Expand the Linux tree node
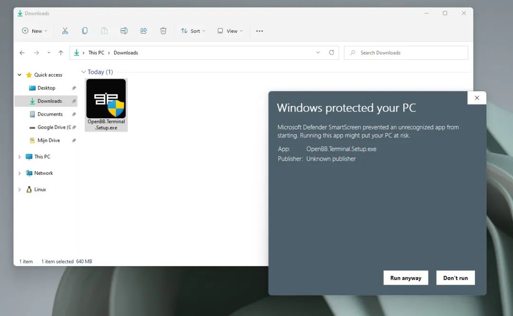 [19, 190]
